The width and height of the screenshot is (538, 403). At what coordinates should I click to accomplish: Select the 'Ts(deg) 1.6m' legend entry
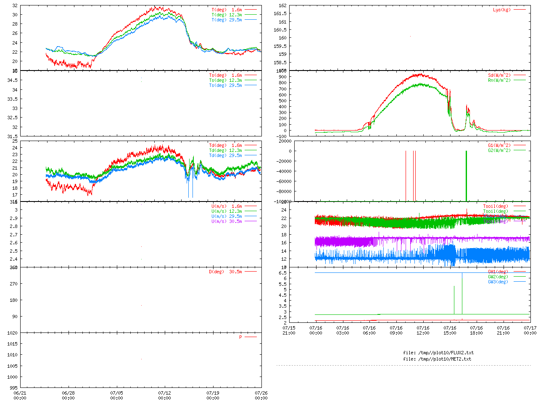(226, 76)
